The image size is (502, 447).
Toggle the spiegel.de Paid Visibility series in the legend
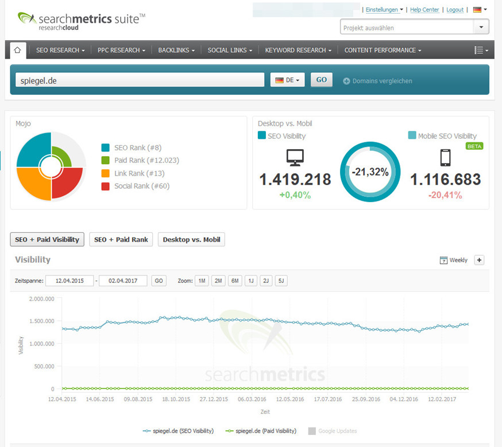264,431
